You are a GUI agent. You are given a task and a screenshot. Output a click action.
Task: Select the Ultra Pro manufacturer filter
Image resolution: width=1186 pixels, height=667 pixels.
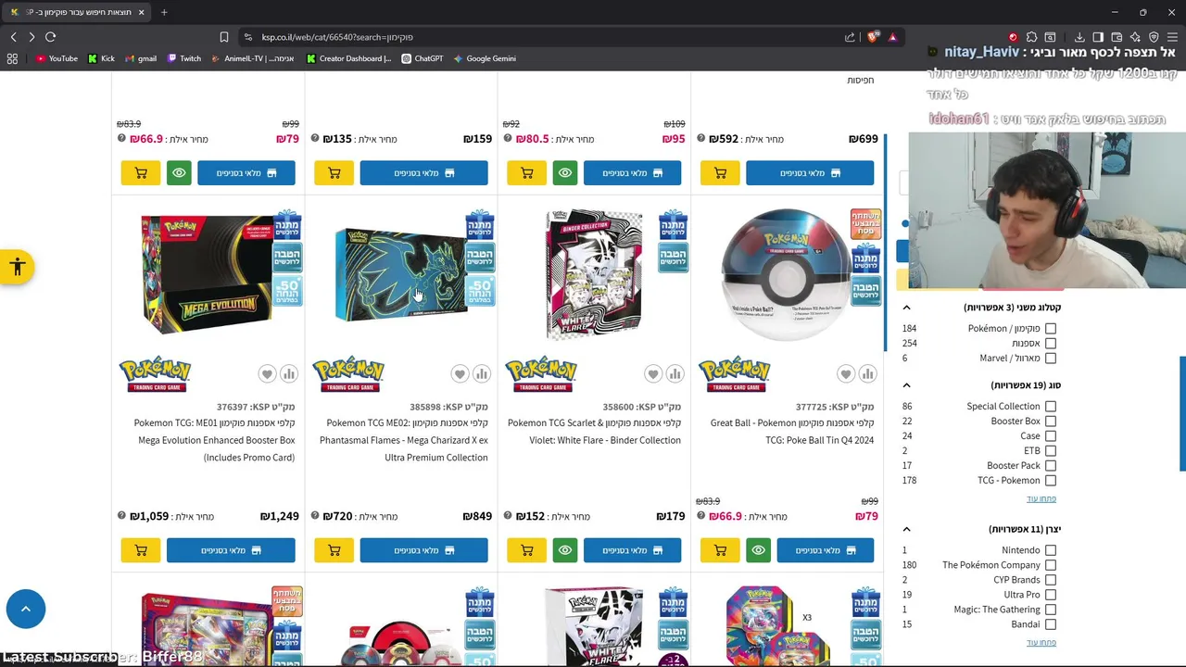click(1051, 595)
